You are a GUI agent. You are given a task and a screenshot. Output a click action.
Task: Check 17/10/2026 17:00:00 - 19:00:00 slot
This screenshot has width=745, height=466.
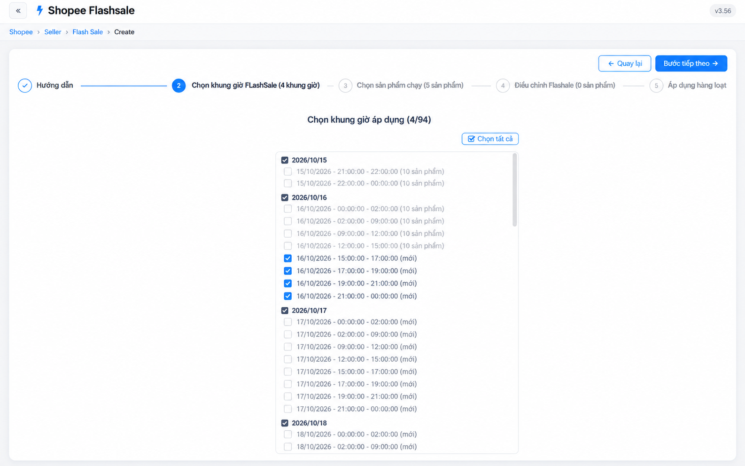click(x=288, y=384)
